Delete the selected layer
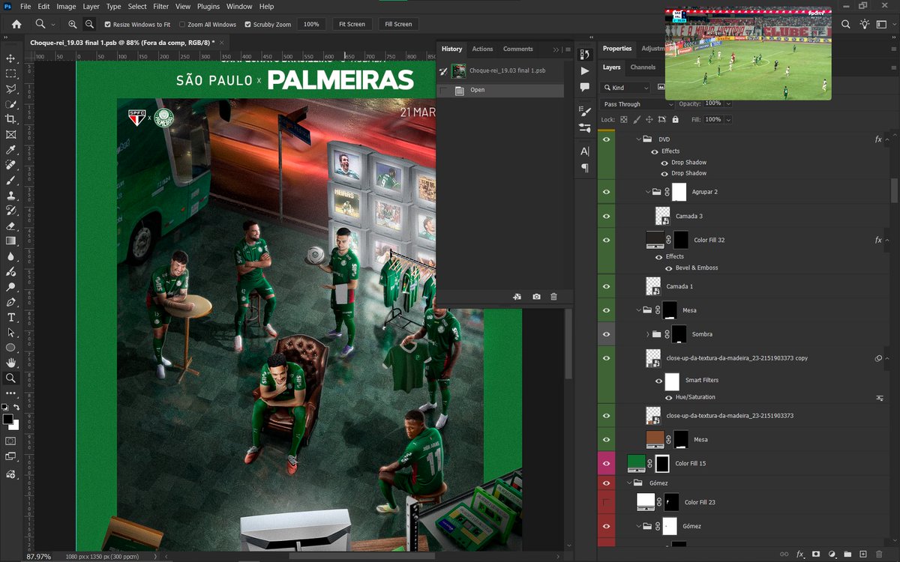 879,554
